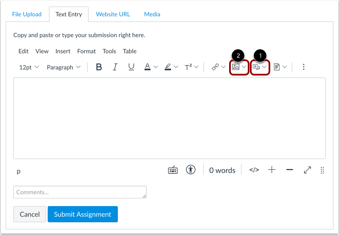Switch to the Website URL tab
The image size is (339, 235).
[113, 14]
